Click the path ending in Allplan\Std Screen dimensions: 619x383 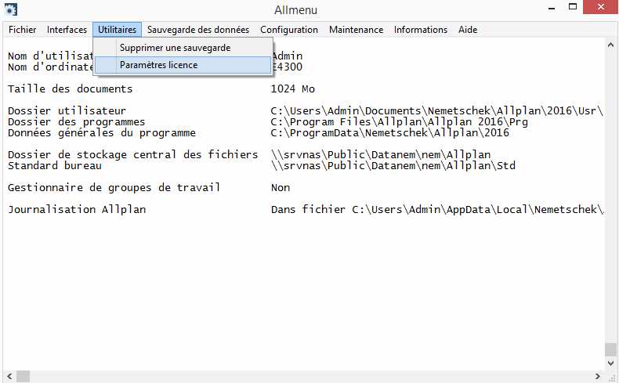(x=393, y=166)
